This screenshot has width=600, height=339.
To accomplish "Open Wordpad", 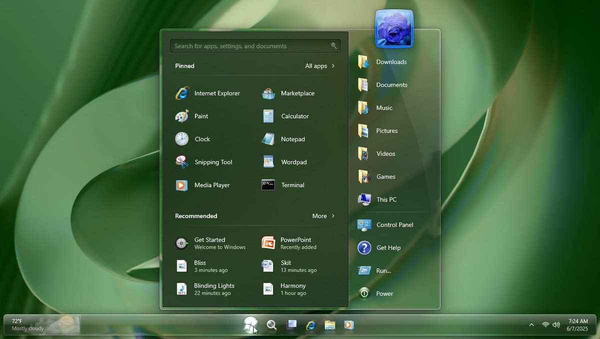I will tap(284, 162).
